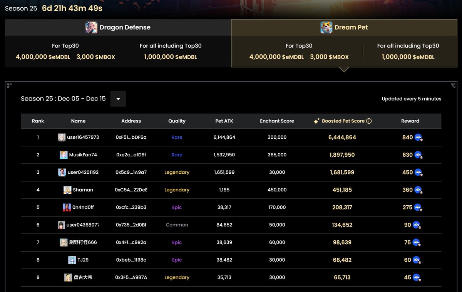
Task: Click the Quality column header
Action: tap(177, 121)
